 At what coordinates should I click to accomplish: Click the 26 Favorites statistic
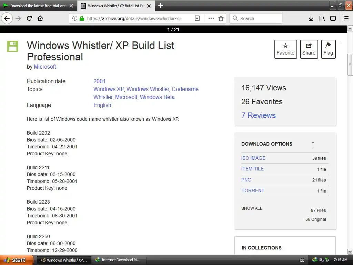tap(262, 101)
